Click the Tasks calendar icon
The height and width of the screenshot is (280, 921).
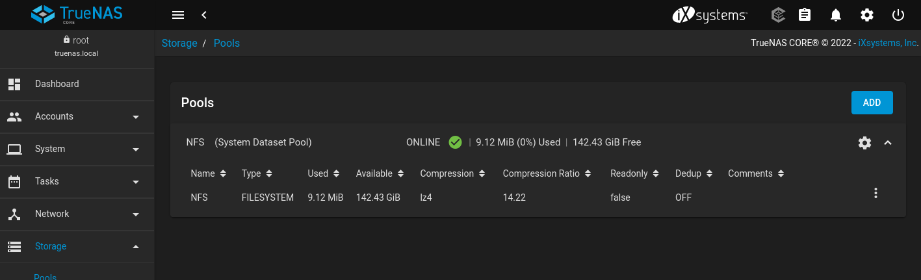14,181
